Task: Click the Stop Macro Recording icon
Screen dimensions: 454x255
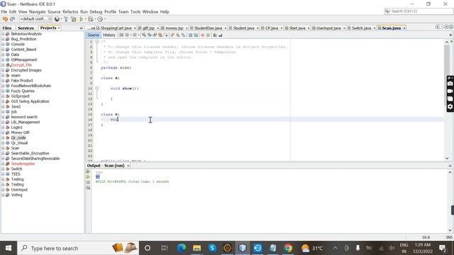Action: [208, 35]
